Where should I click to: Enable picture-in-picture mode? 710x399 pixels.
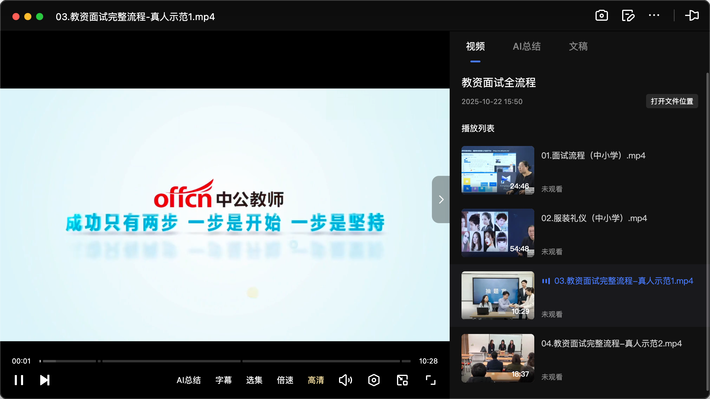pos(402,380)
